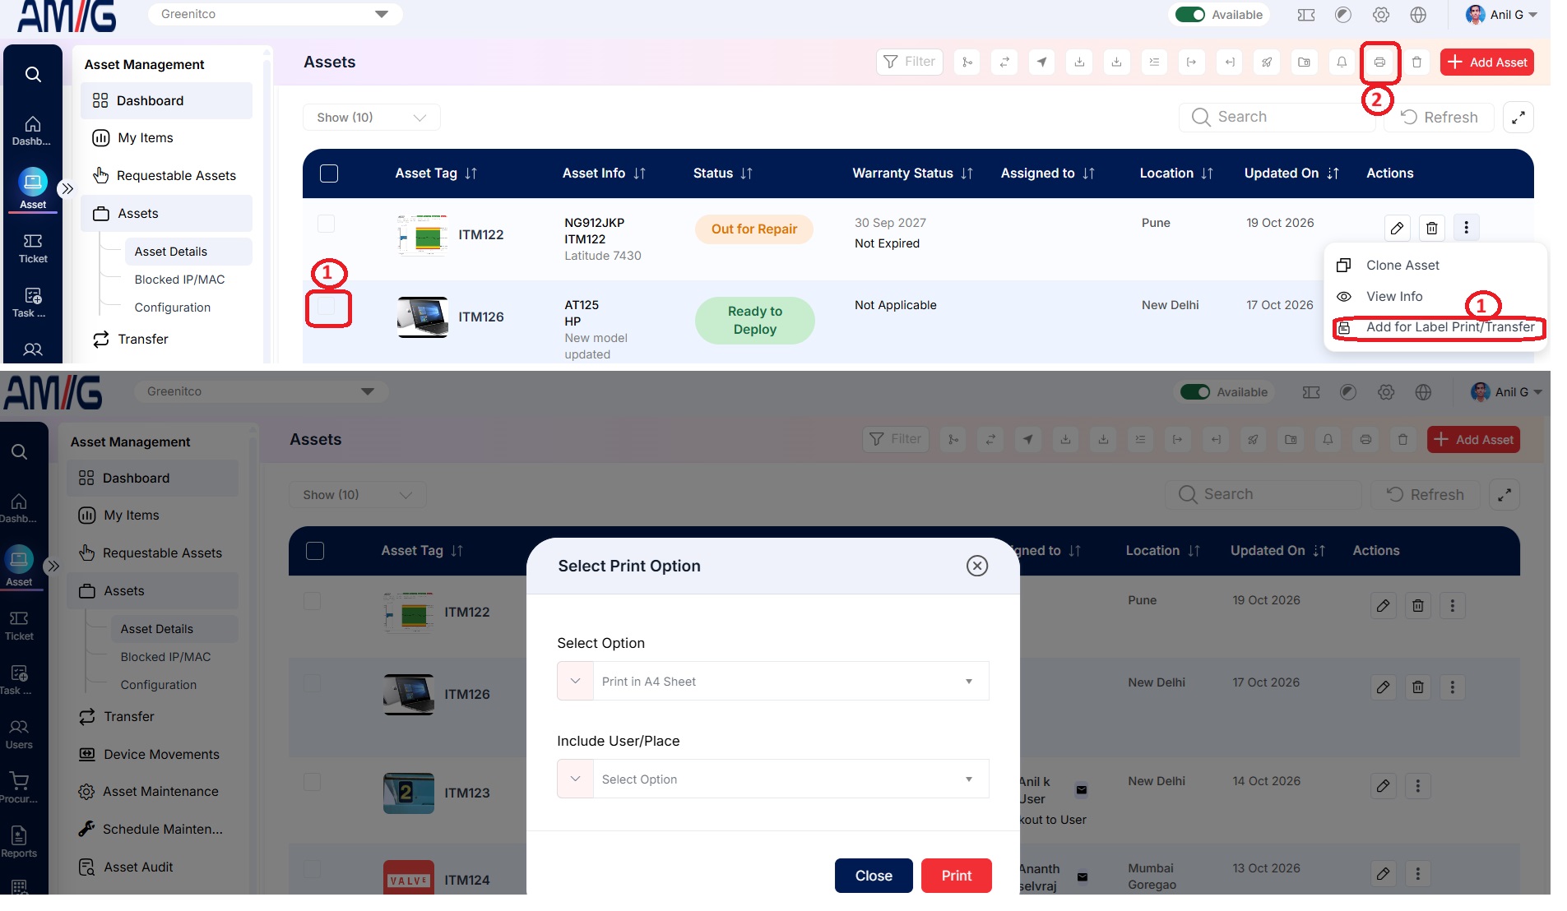Viewport: 1567px width, 911px height.
Task: Toggle the Available switch in the lower header
Action: pyautogui.click(x=1194, y=392)
